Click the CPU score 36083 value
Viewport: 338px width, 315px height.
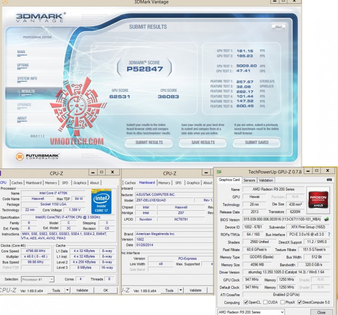tap(169, 97)
